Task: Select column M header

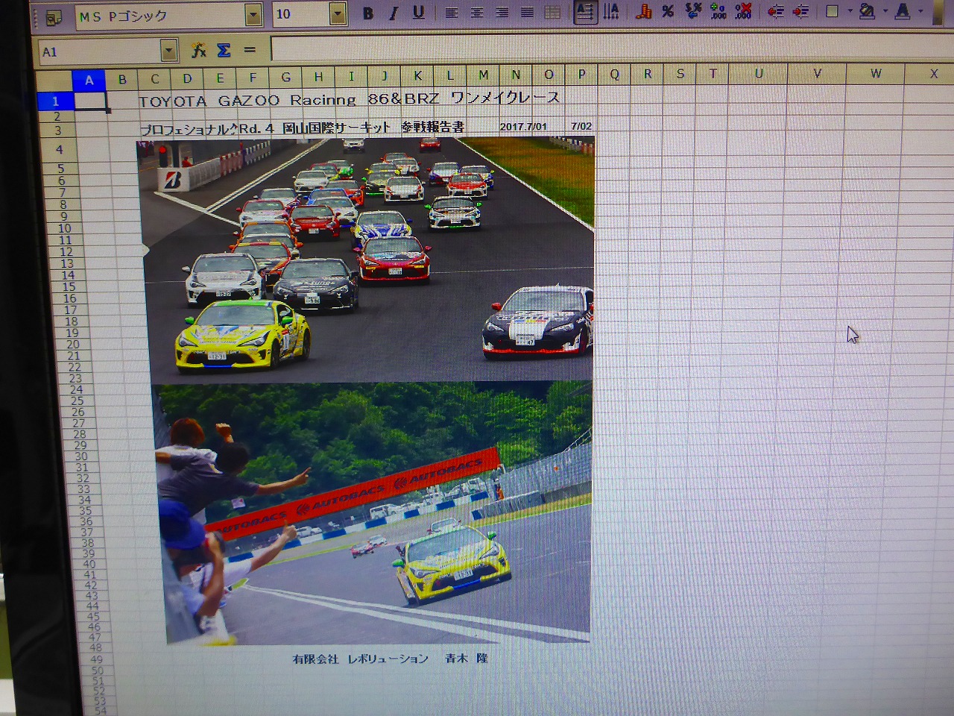Action: click(483, 75)
